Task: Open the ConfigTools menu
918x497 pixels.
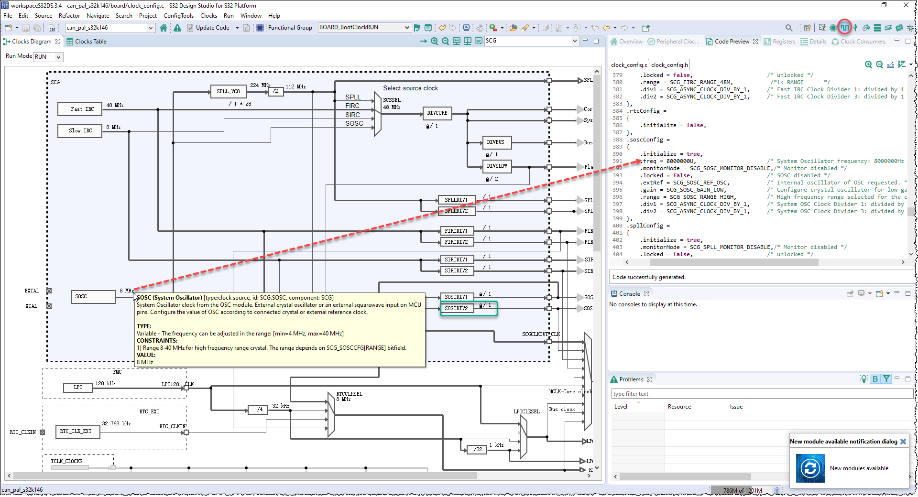Action: [x=178, y=16]
